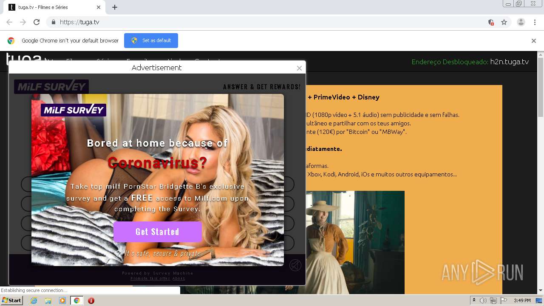Viewport: 544px width, 306px height.
Task: Click the Set as default button
Action: (x=151, y=40)
